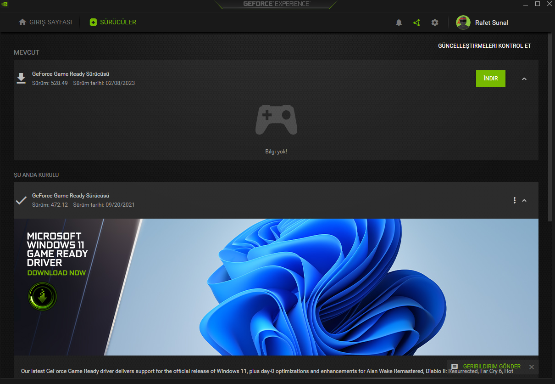This screenshot has width=555, height=384.
Task: Open three-dot menu for installed driver
Action: (x=515, y=200)
